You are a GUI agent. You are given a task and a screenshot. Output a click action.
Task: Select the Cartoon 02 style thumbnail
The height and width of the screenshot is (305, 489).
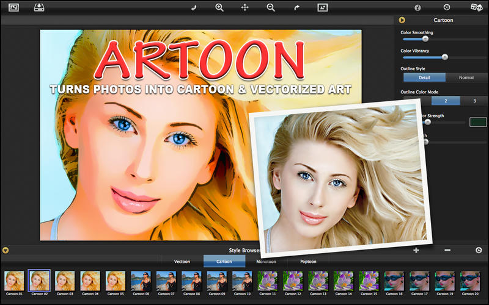click(x=39, y=281)
